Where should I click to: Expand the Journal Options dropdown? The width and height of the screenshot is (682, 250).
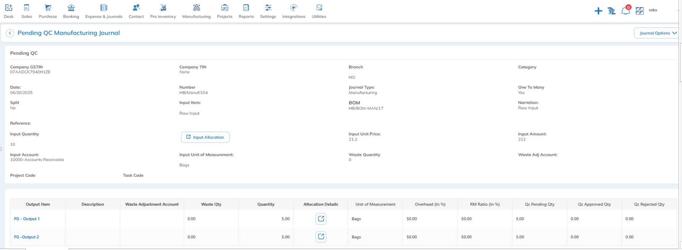pyautogui.click(x=656, y=33)
